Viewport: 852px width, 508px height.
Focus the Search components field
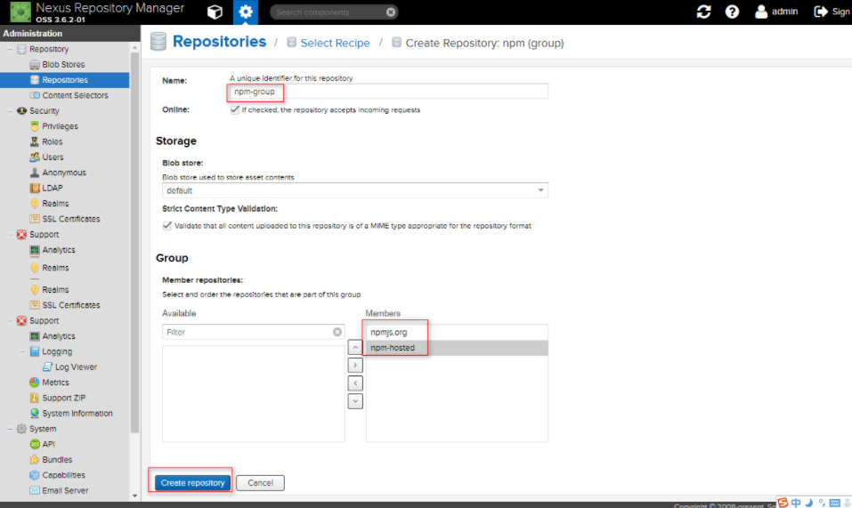[329, 12]
